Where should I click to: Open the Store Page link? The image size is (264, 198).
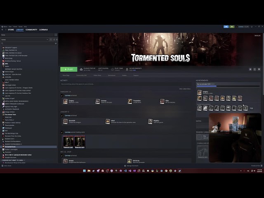pyautogui.click(x=66, y=75)
